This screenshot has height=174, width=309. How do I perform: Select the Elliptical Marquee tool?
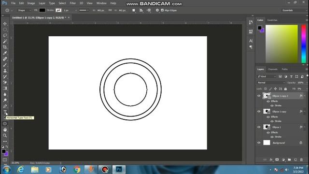(5, 29)
